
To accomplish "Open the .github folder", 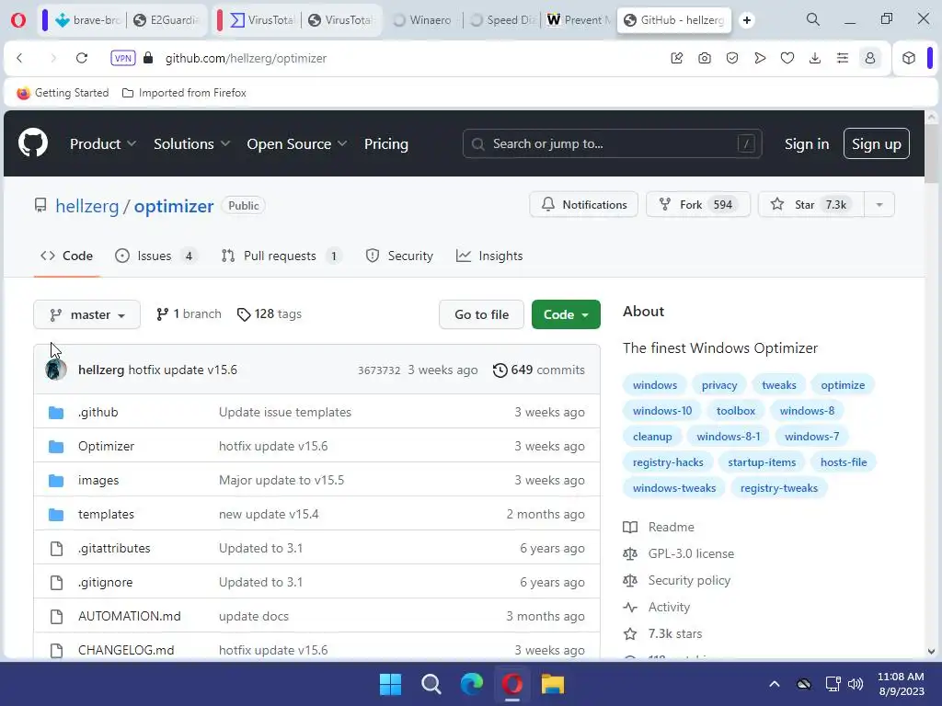I will pos(98,413).
